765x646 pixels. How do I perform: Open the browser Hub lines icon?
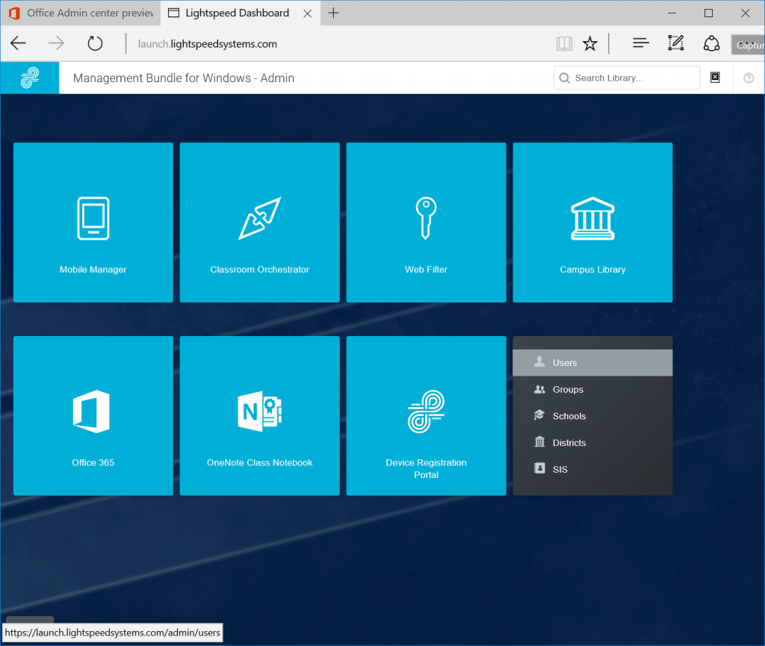640,43
